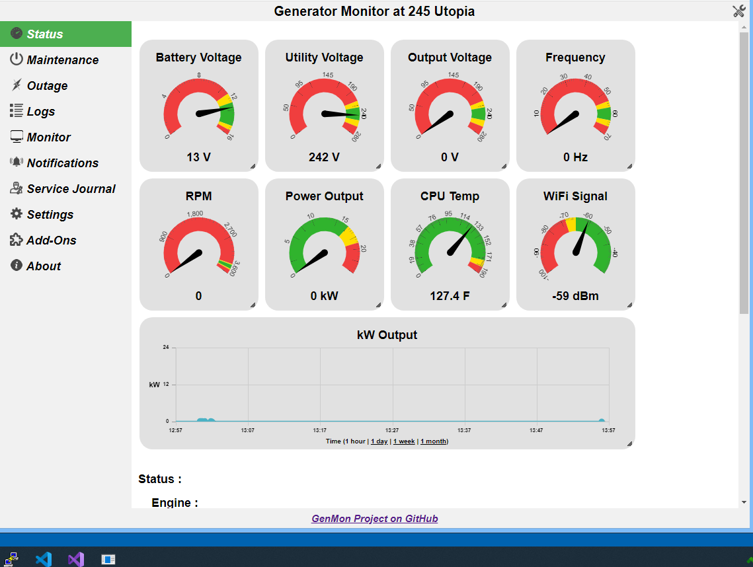Click the Engine : status heading
The width and height of the screenshot is (753, 567).
[x=175, y=503]
